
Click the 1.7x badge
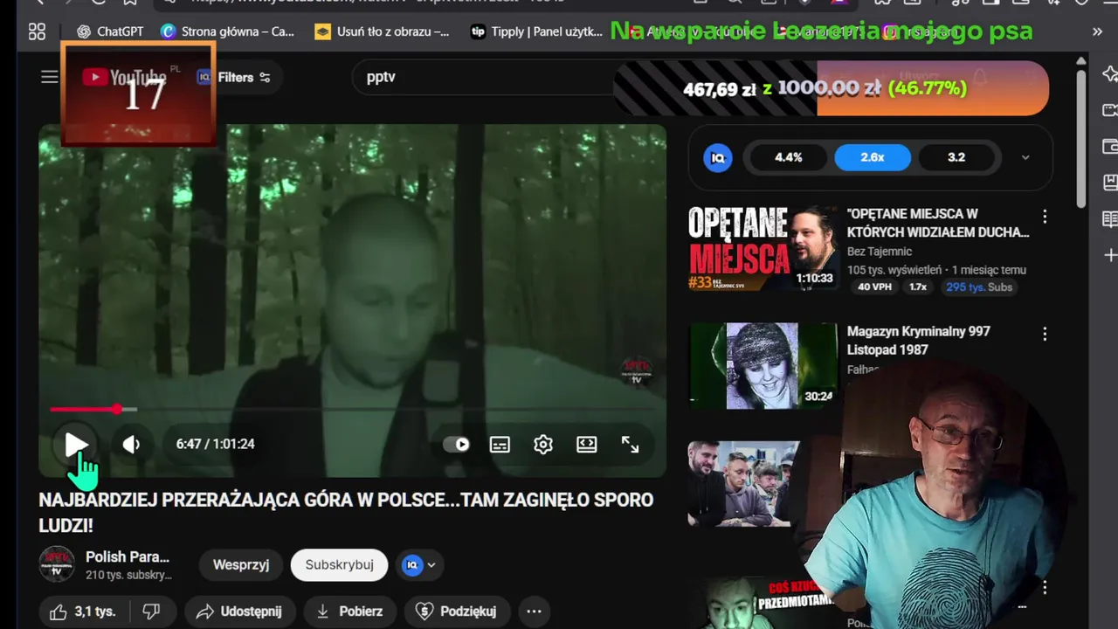tap(918, 287)
